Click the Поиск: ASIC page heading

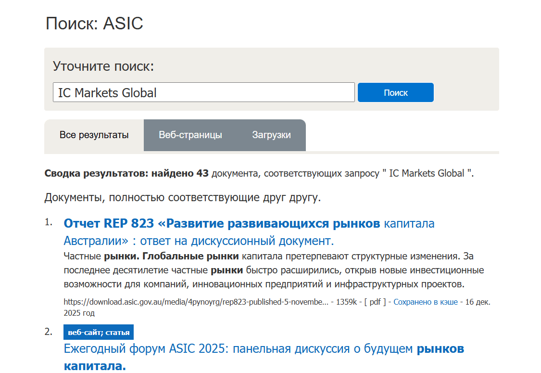(94, 24)
